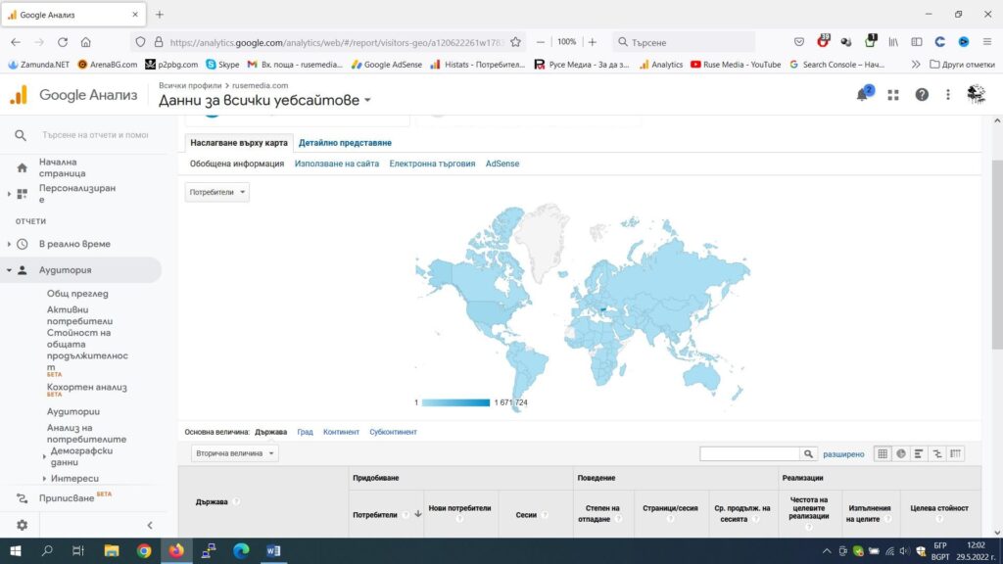This screenshot has width=1003, height=564.
Task: Collapse the Аудитория section
Action: (x=9, y=270)
